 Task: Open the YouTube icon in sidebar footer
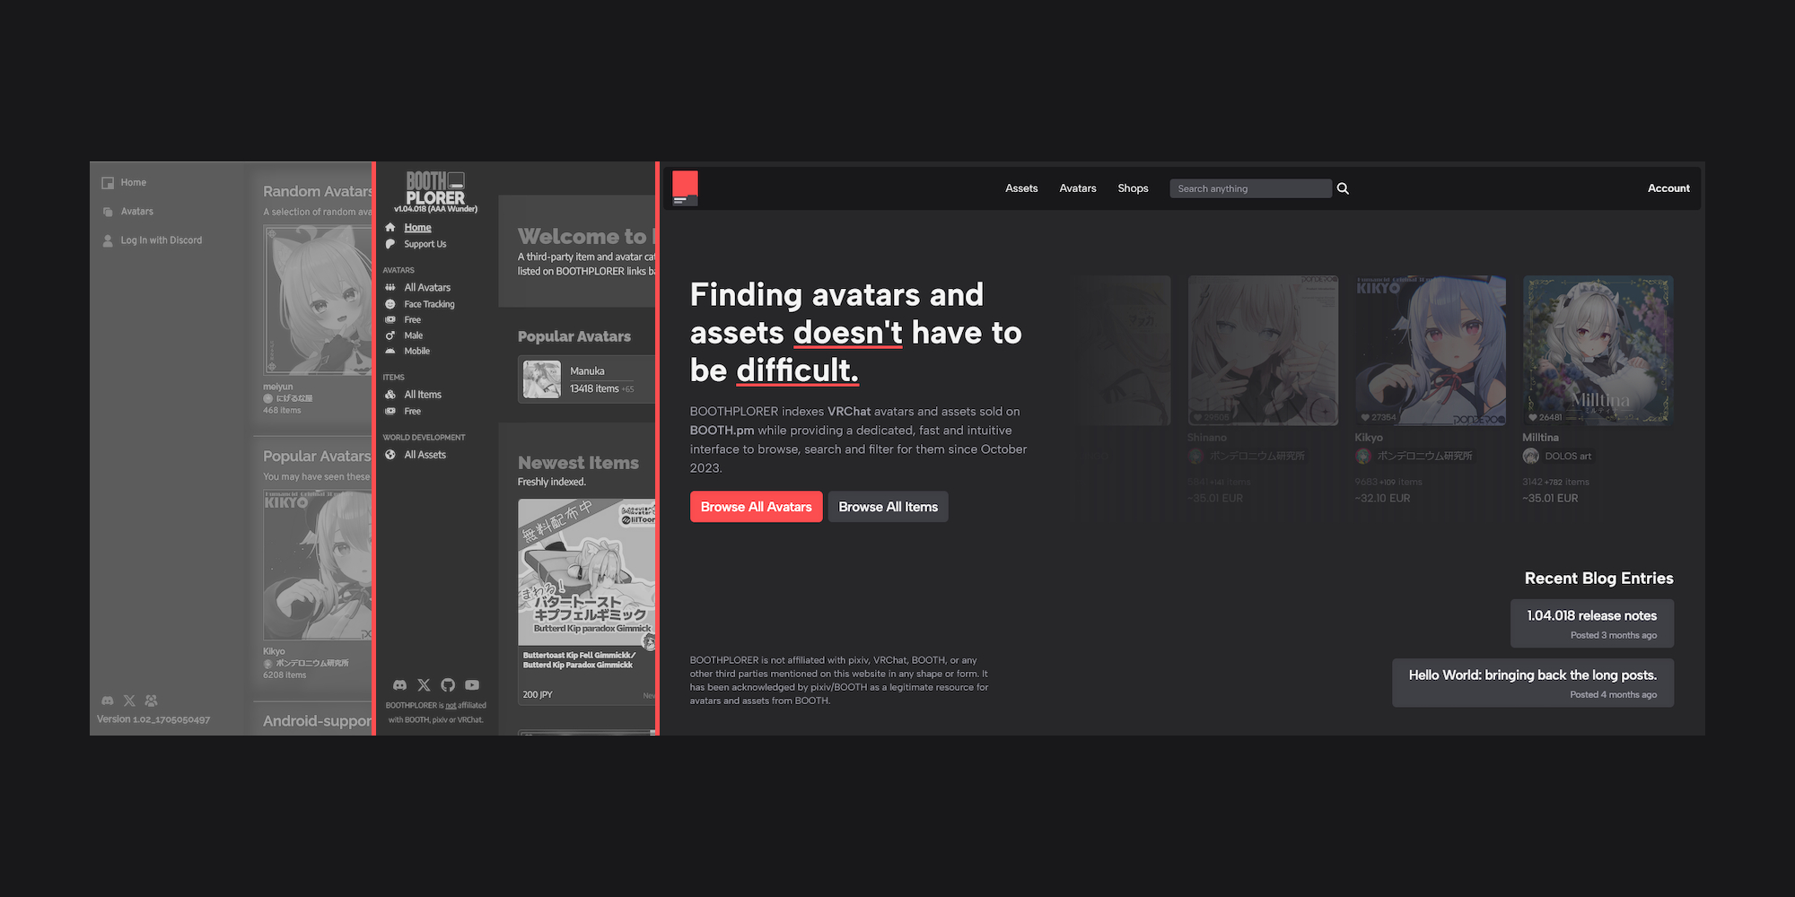(x=472, y=685)
